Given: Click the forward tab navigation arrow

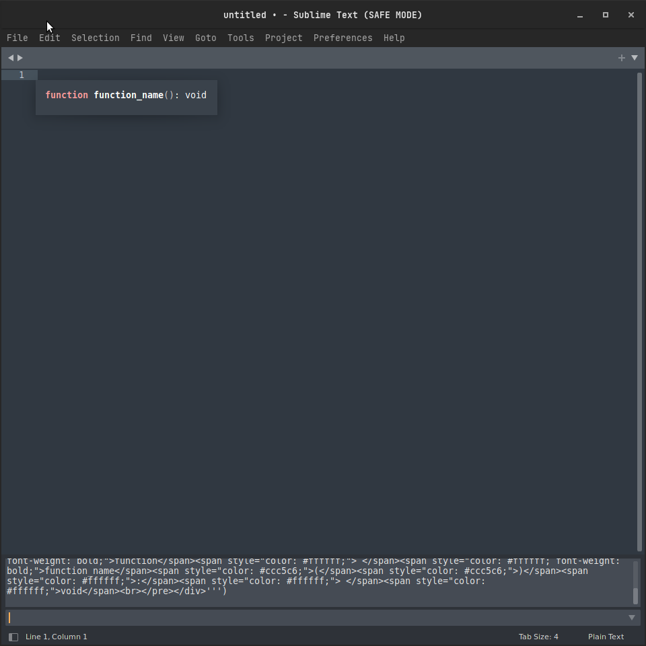Looking at the screenshot, I should 20,57.
